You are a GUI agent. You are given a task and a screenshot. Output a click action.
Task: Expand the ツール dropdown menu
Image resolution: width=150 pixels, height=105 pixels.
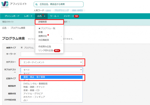(54, 16)
